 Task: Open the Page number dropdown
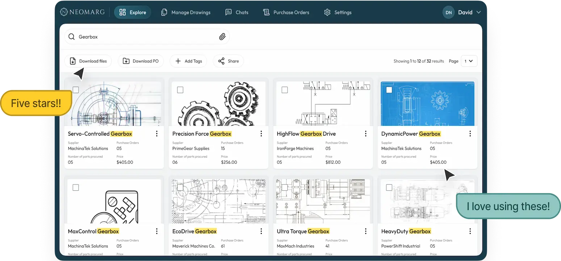469,61
